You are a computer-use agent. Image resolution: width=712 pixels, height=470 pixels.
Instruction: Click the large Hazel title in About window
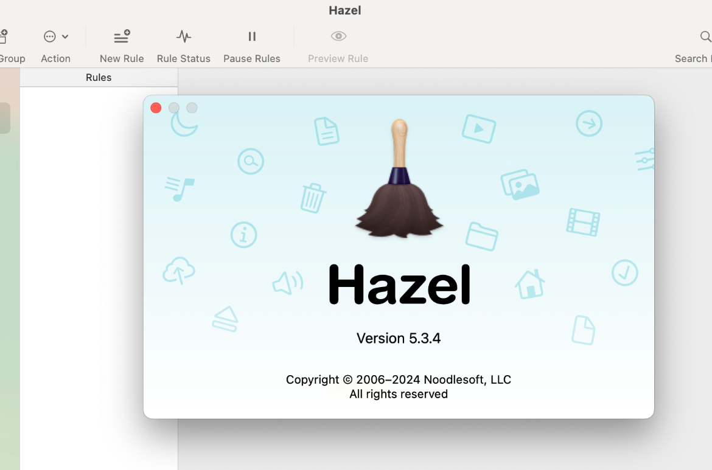pos(400,285)
